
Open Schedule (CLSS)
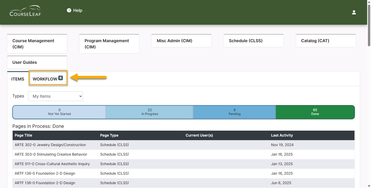pos(254,41)
